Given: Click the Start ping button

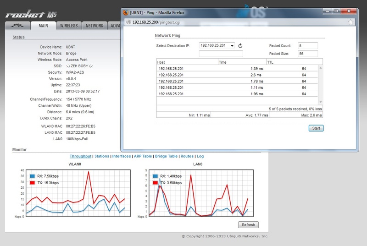Looking at the screenshot, I should pos(316,128).
